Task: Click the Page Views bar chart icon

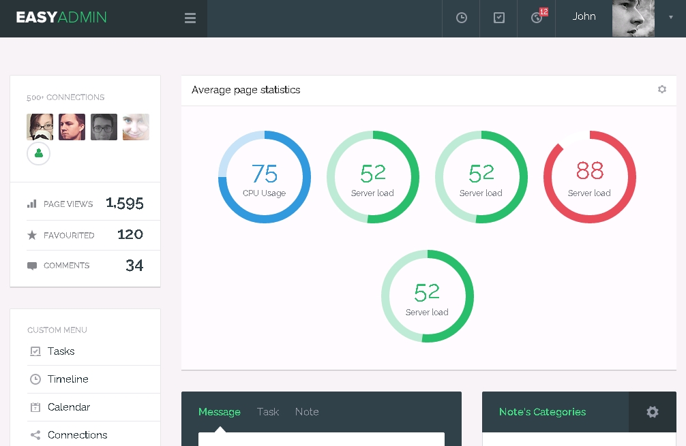Action: pyautogui.click(x=32, y=204)
